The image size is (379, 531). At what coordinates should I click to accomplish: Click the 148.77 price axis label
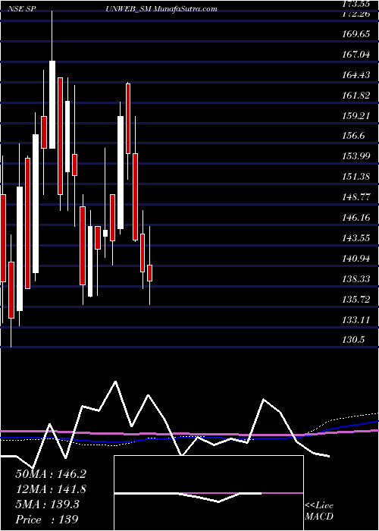click(356, 197)
